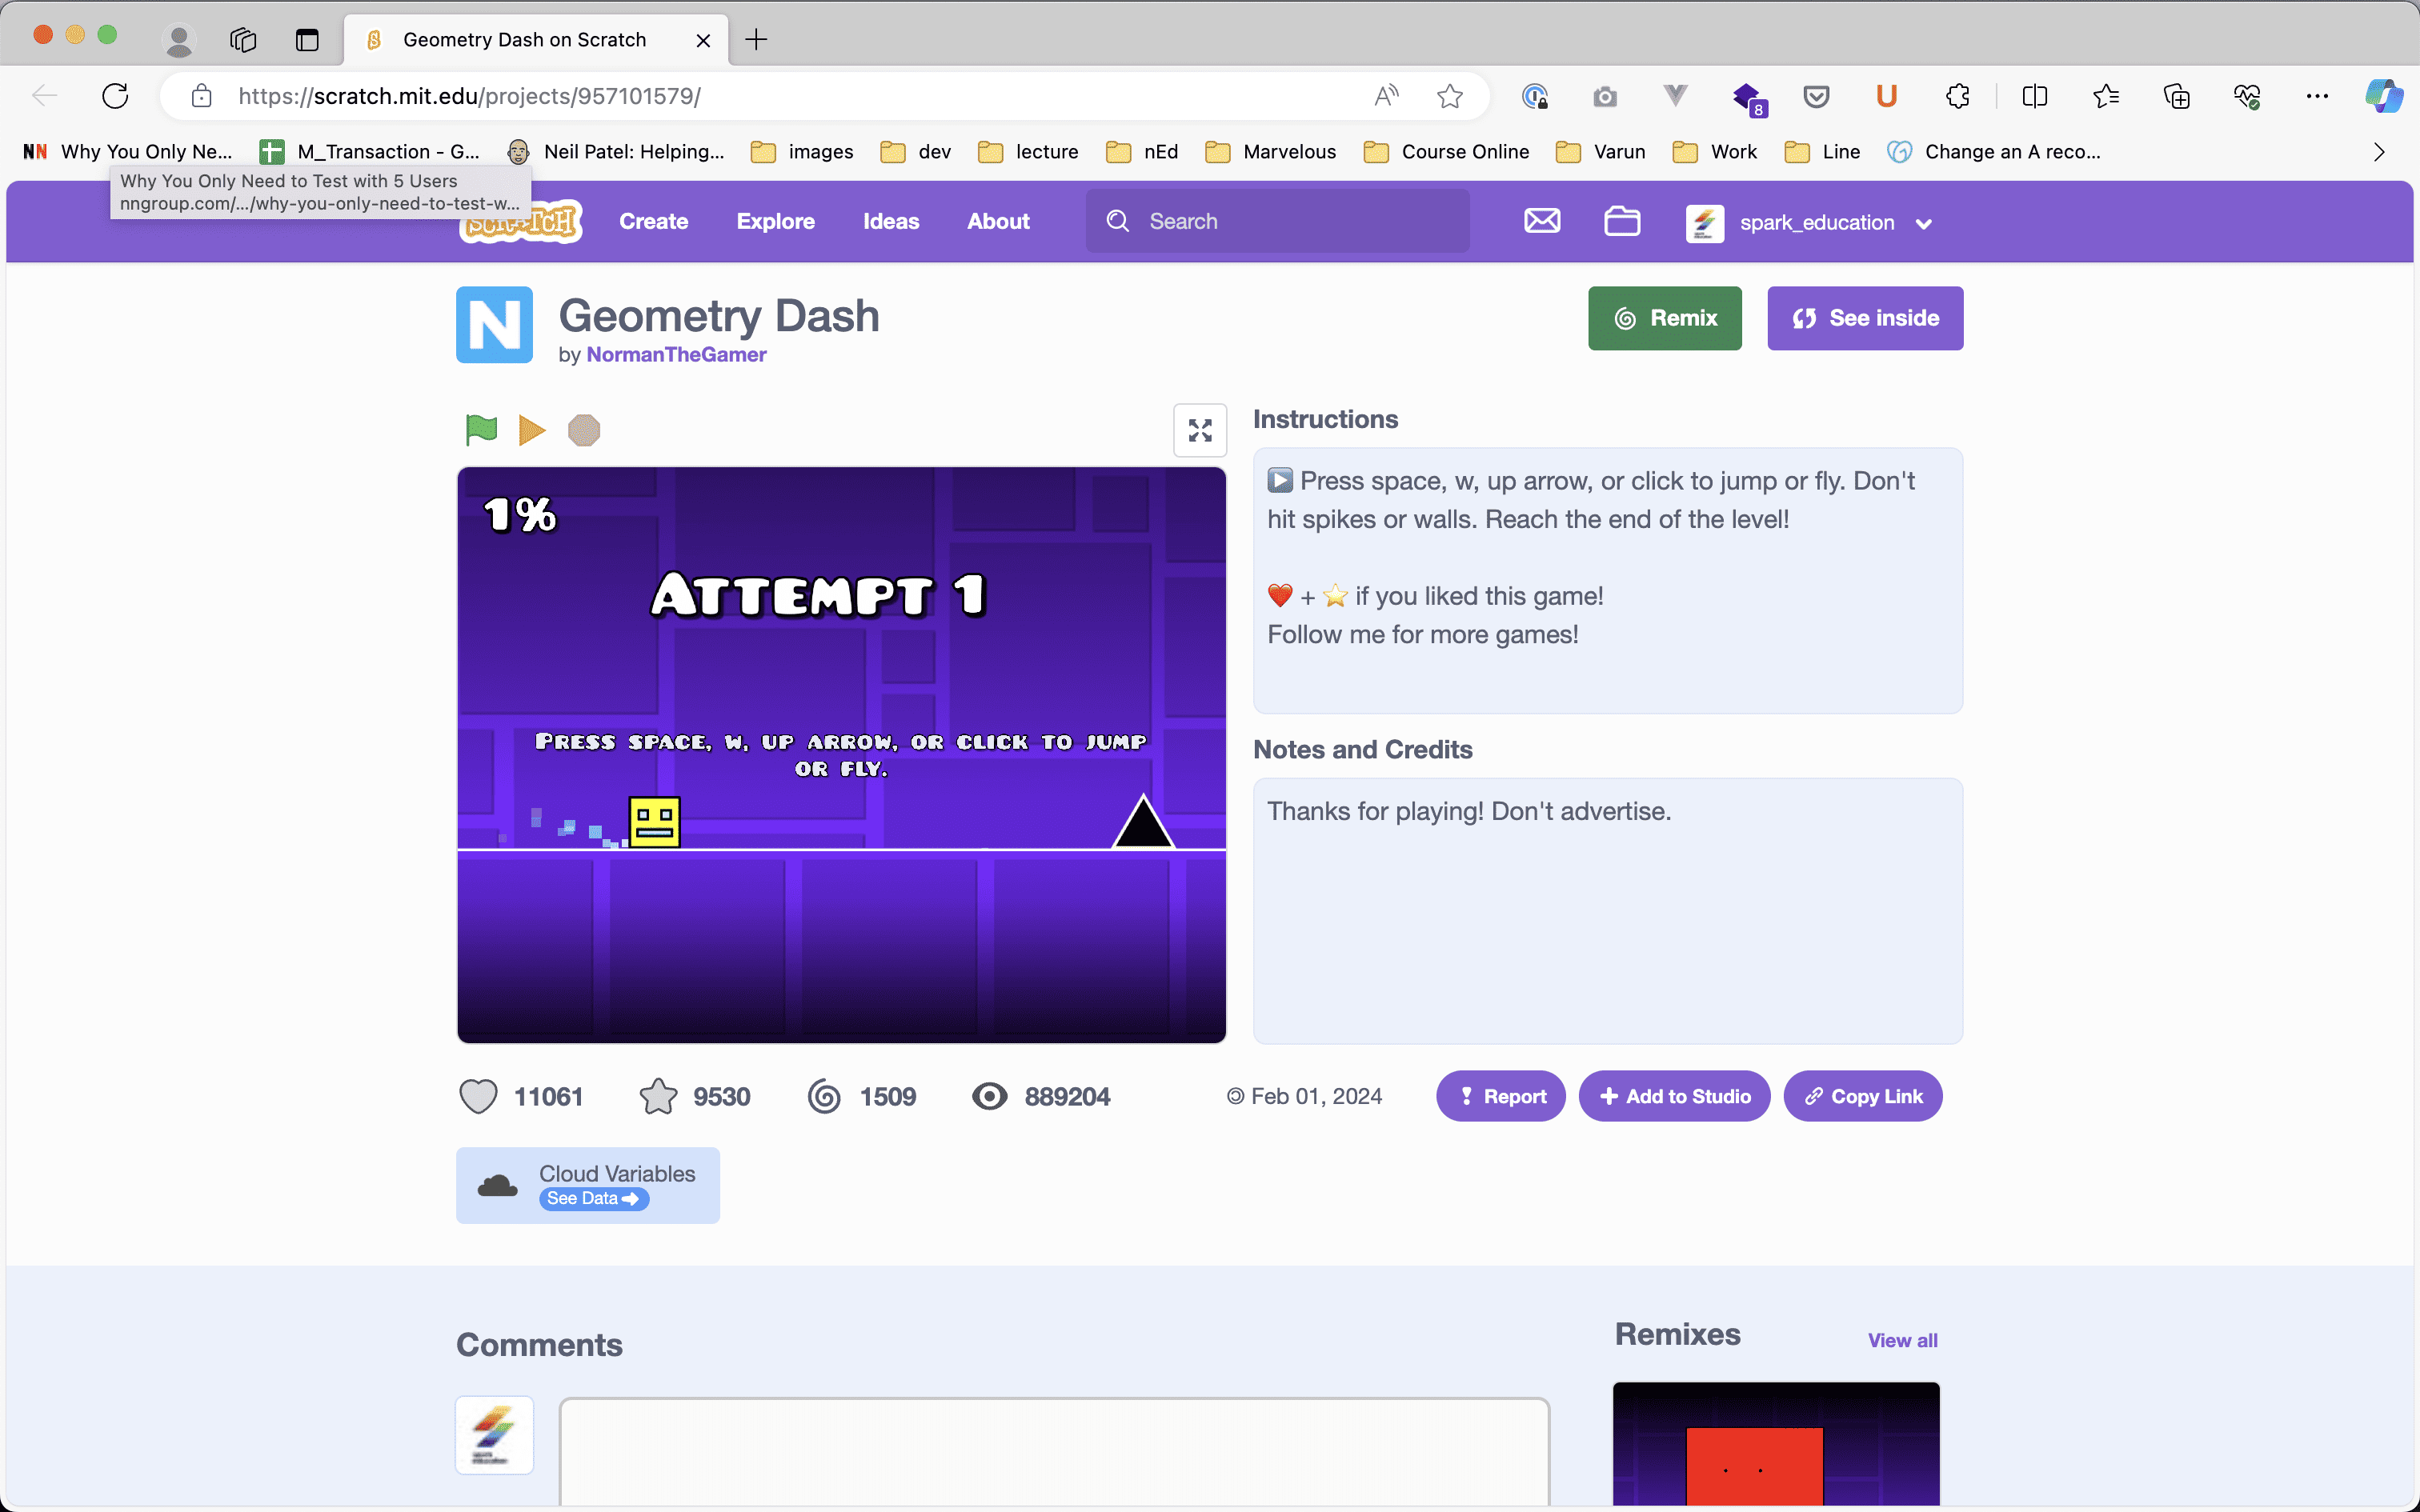This screenshot has height=1512, width=2420.
Task: Open the split screen icon
Action: click(2034, 96)
